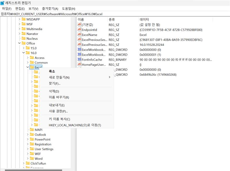
Task: Expand the Multimedia tree node
Action: coord(19,29)
